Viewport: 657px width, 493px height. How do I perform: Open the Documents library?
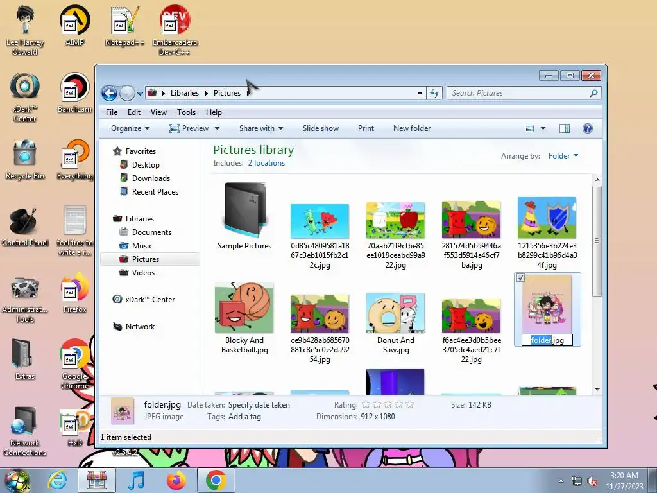(151, 232)
